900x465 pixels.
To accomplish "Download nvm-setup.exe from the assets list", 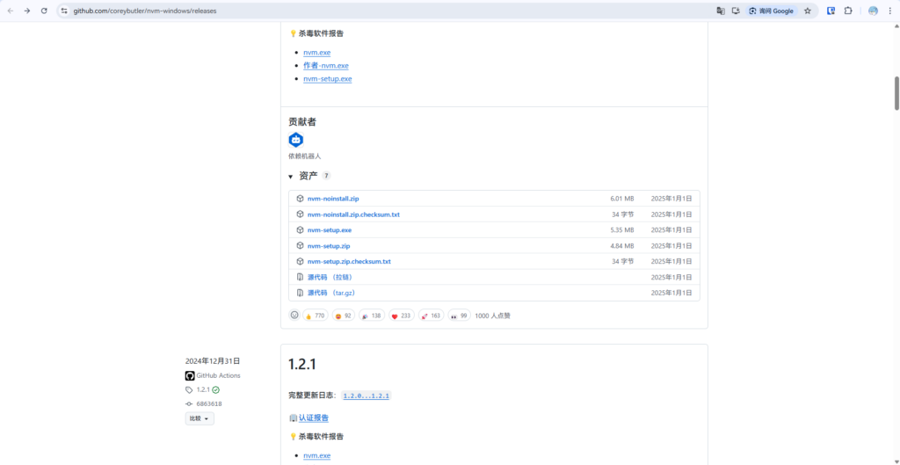I will [x=330, y=230].
